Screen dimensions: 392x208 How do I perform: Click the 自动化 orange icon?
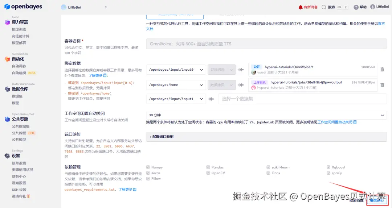(7, 59)
